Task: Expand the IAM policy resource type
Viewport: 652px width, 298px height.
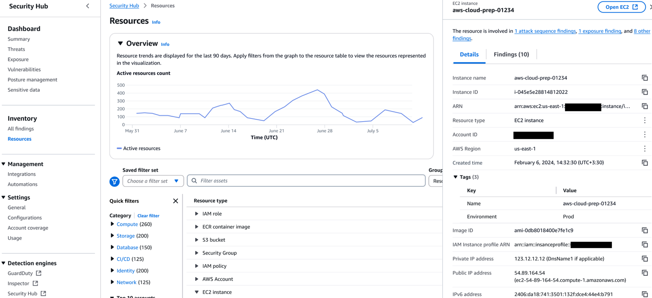Action: tap(197, 266)
